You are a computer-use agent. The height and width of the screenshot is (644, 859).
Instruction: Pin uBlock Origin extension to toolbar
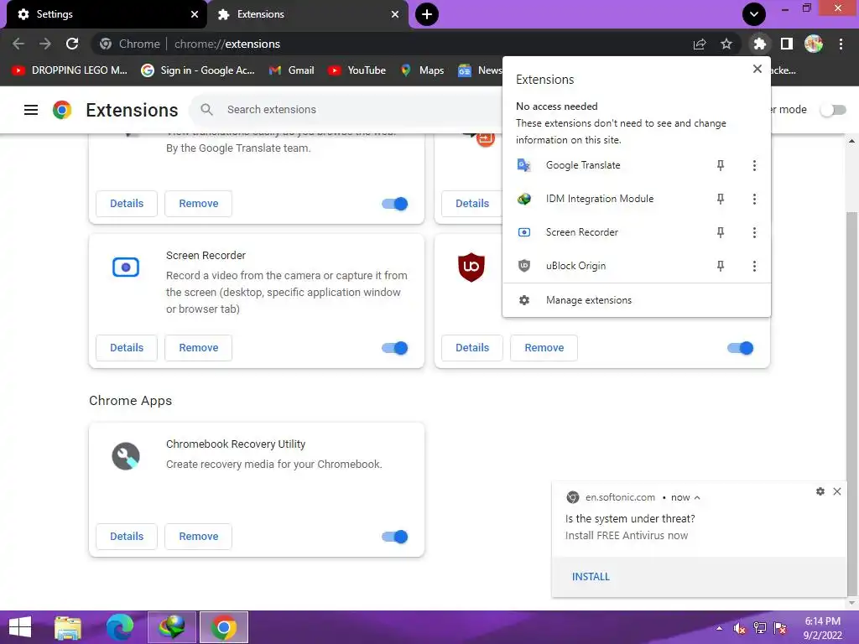[721, 266]
